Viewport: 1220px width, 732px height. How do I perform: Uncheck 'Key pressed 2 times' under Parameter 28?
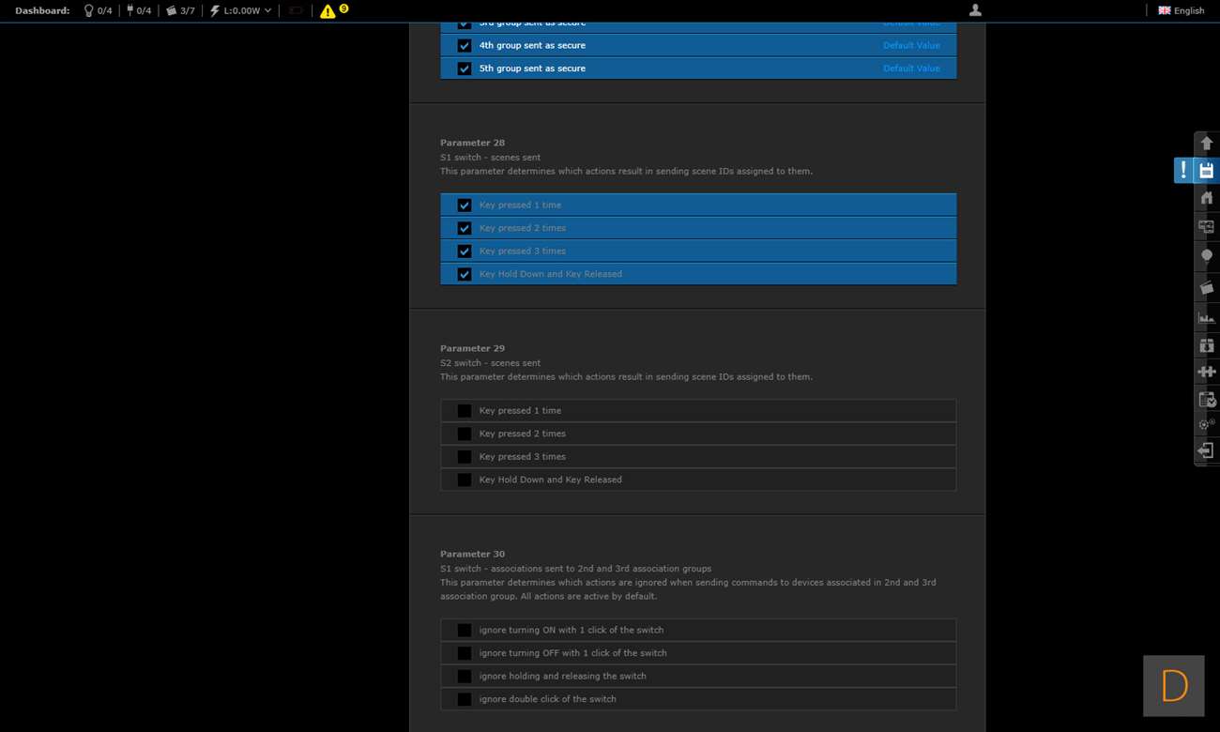465,228
